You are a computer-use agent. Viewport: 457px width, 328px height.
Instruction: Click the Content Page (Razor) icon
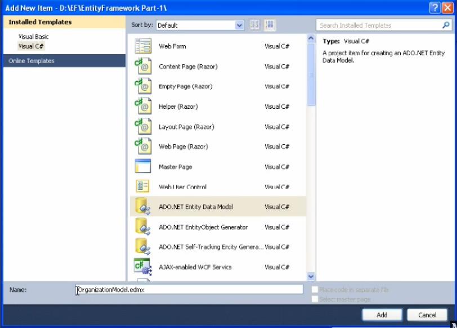pos(143,67)
